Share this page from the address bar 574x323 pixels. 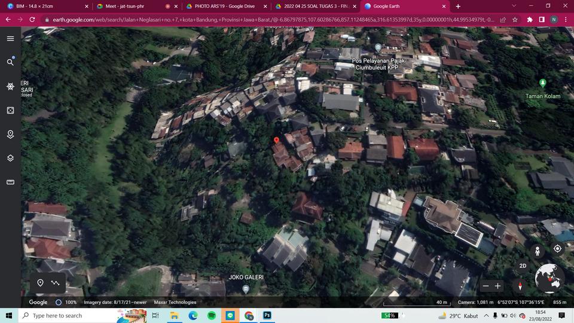503,19
